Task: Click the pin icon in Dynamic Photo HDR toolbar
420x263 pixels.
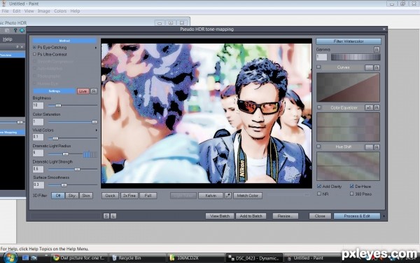Action: pos(15,30)
